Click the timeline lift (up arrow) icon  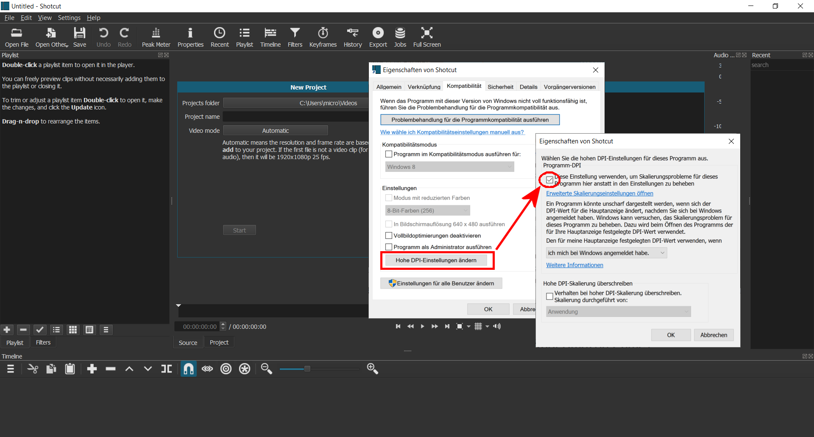[x=129, y=369]
